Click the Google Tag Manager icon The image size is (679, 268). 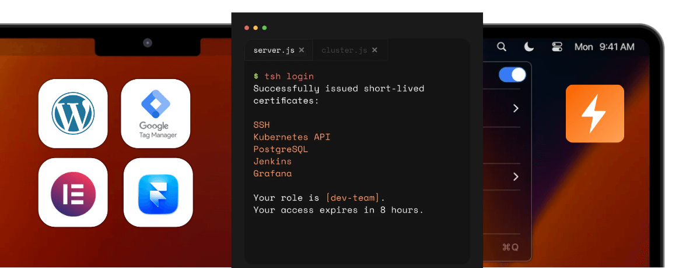(155, 113)
